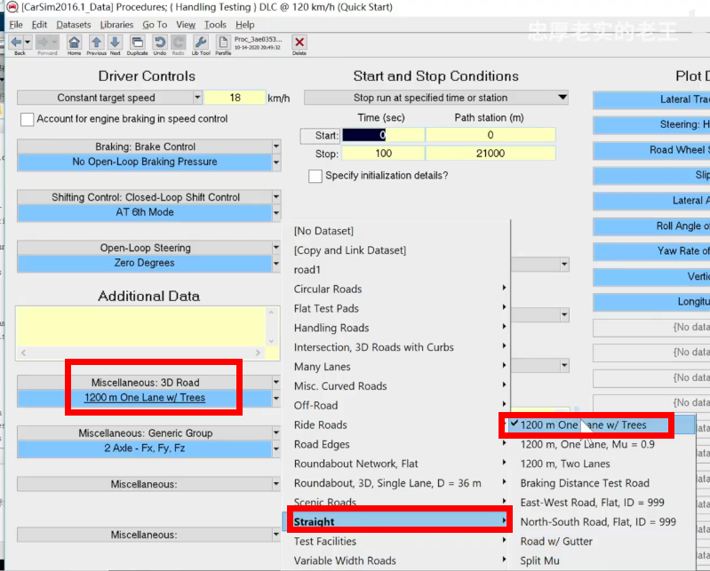Expand the Braking: Brake Control library dropdown

(x=276, y=147)
